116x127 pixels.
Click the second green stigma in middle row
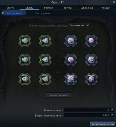[x=45, y=60]
